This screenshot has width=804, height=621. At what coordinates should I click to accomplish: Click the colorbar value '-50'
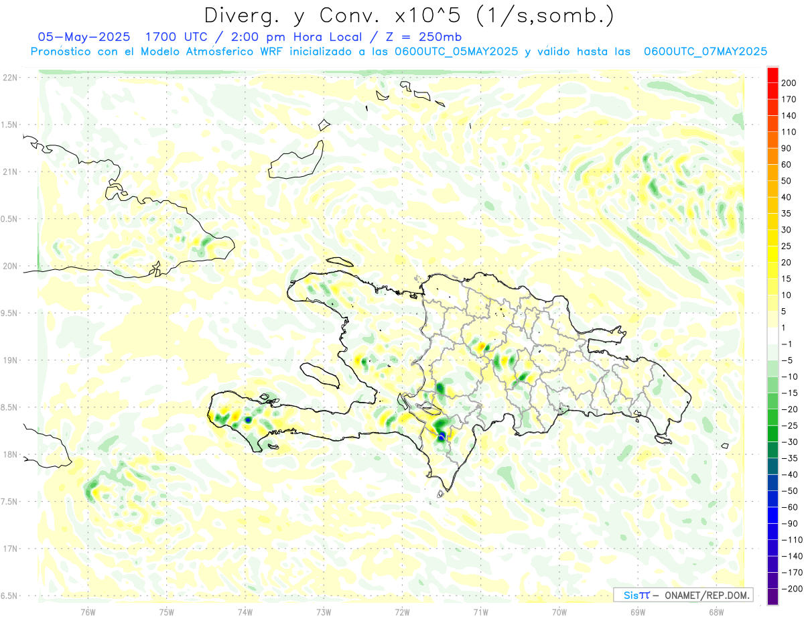click(791, 491)
